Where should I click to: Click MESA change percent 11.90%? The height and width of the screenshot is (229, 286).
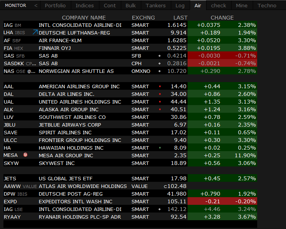click(245, 155)
